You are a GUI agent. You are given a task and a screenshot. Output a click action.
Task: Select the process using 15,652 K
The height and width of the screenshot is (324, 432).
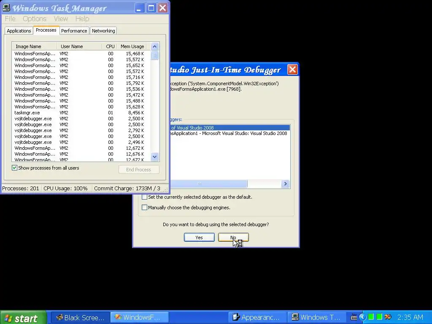[x=81, y=65]
